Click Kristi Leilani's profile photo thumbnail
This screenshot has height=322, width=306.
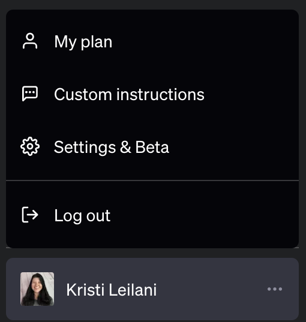tap(37, 289)
